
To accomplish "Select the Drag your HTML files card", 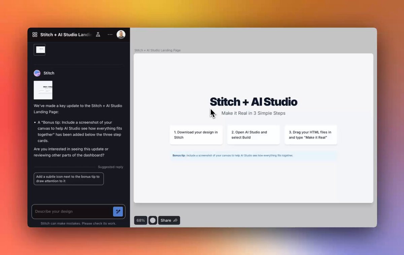I will tap(311, 135).
